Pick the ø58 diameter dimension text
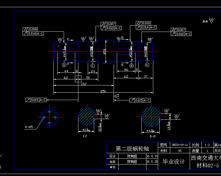Viewport: 221px width, 176px height. [104, 51]
